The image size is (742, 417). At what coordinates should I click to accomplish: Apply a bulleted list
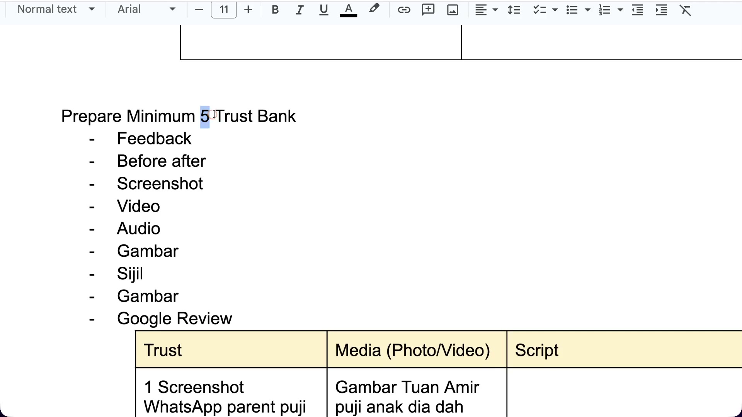pos(572,10)
